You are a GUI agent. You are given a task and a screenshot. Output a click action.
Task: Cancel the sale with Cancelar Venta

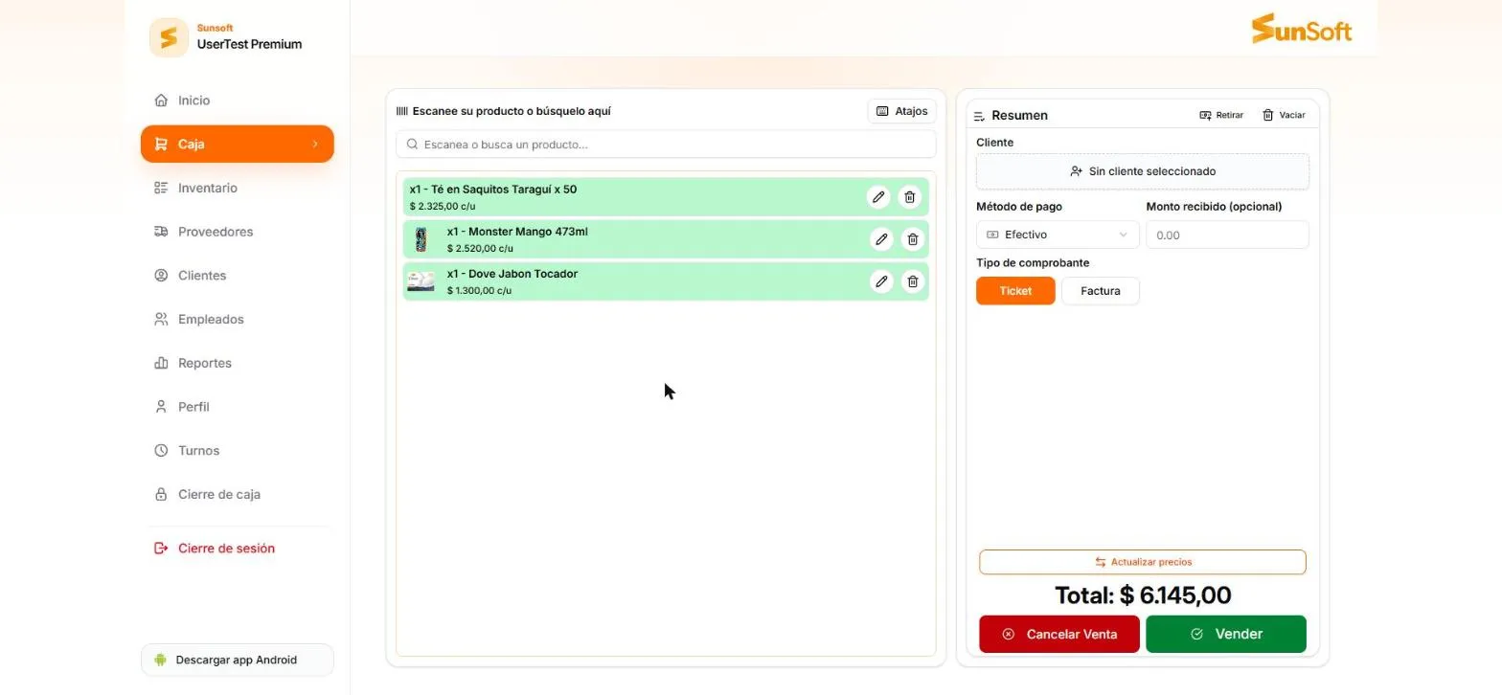pyautogui.click(x=1059, y=634)
